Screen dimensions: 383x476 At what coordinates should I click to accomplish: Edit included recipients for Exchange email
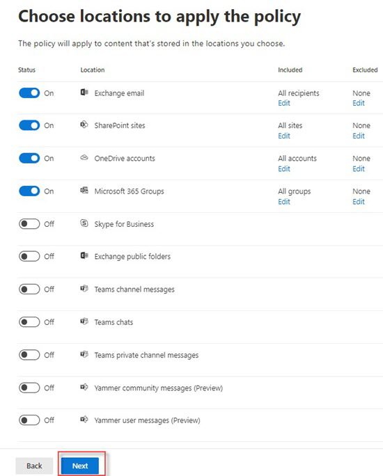point(284,103)
